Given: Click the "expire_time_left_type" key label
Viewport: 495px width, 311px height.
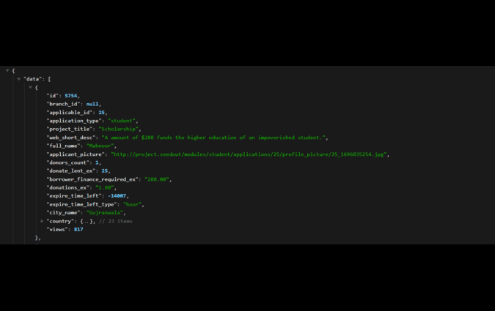Looking at the screenshot, I should (81, 204).
